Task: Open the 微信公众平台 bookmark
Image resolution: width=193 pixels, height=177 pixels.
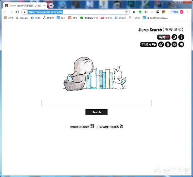Action: [x=89, y=18]
